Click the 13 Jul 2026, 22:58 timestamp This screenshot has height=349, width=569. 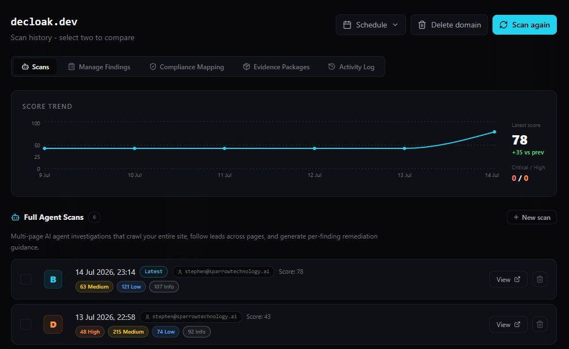click(105, 317)
